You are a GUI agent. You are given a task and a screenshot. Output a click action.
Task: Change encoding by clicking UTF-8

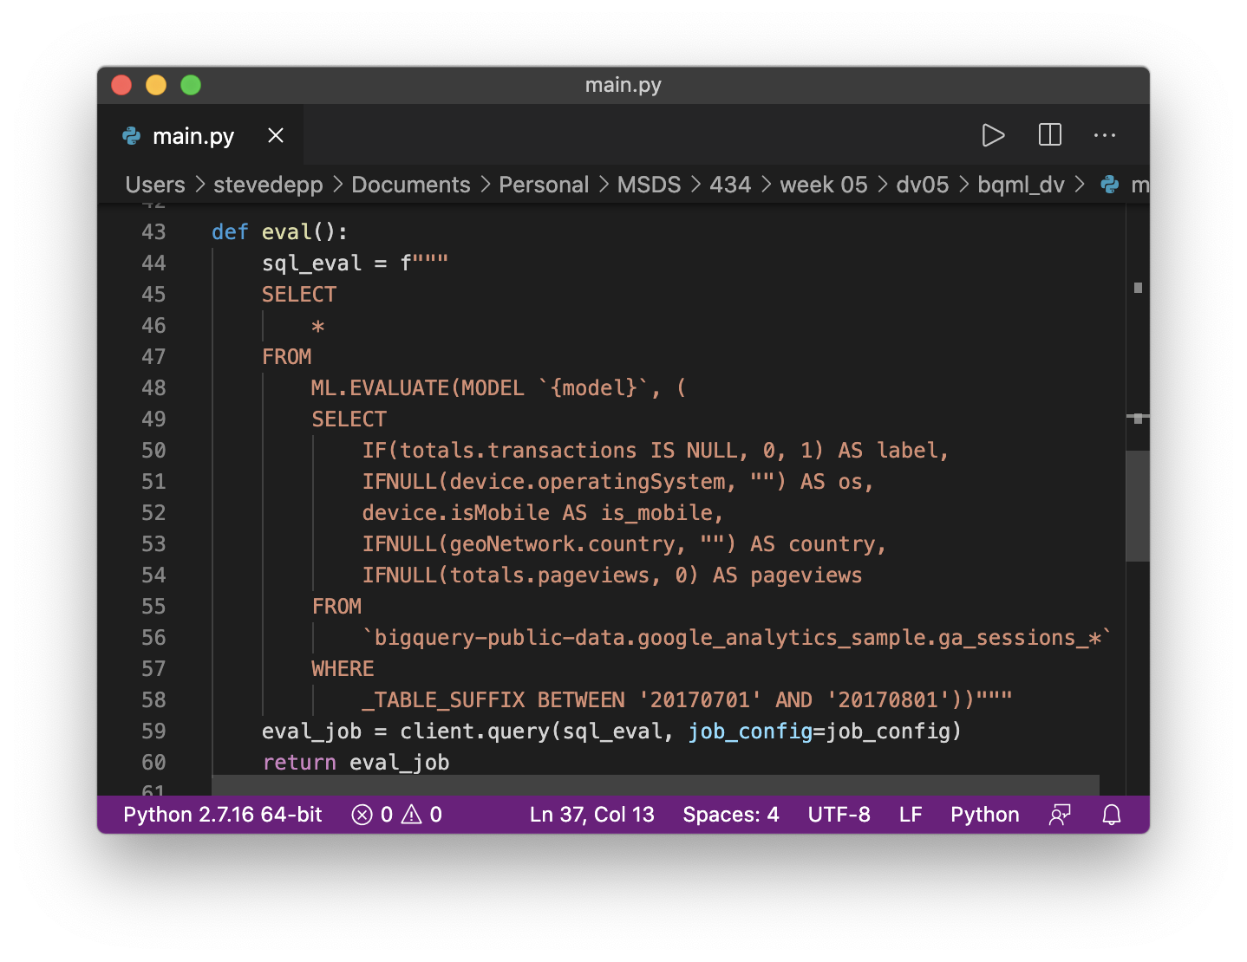[838, 815]
